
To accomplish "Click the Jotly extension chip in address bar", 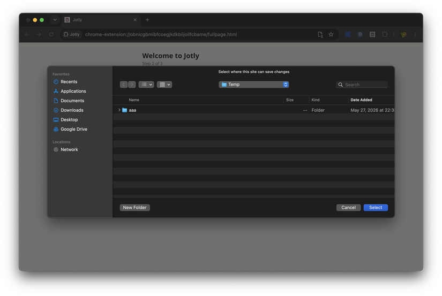I will coord(72,34).
